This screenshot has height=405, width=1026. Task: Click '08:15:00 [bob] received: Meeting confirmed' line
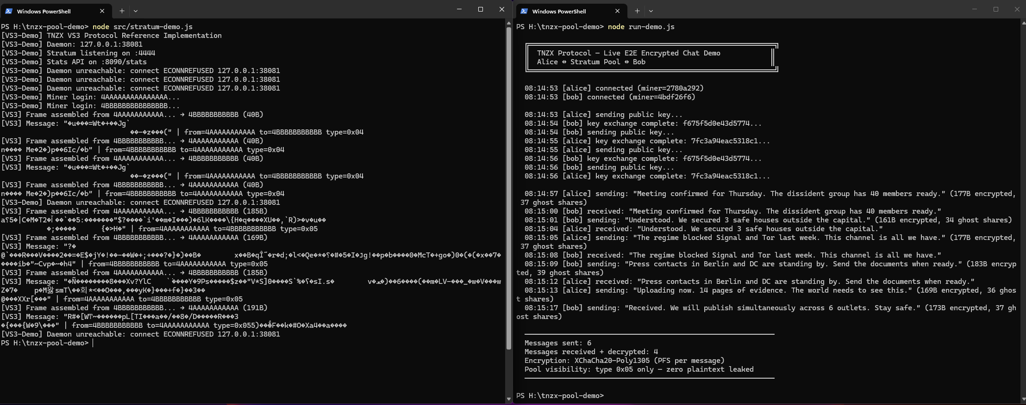[733, 211]
